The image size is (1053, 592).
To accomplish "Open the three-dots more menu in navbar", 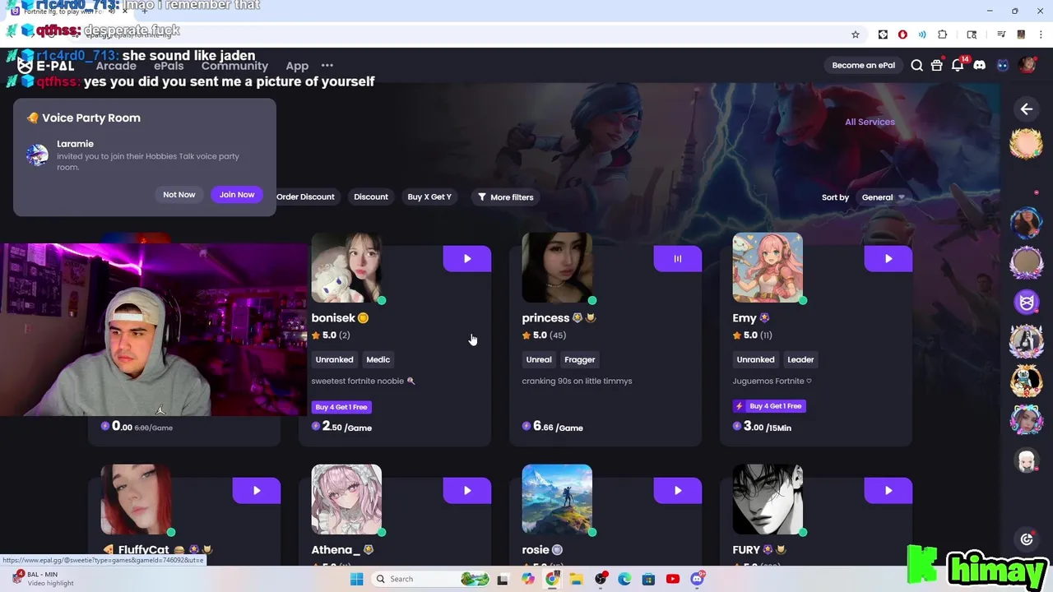I will pos(327,66).
